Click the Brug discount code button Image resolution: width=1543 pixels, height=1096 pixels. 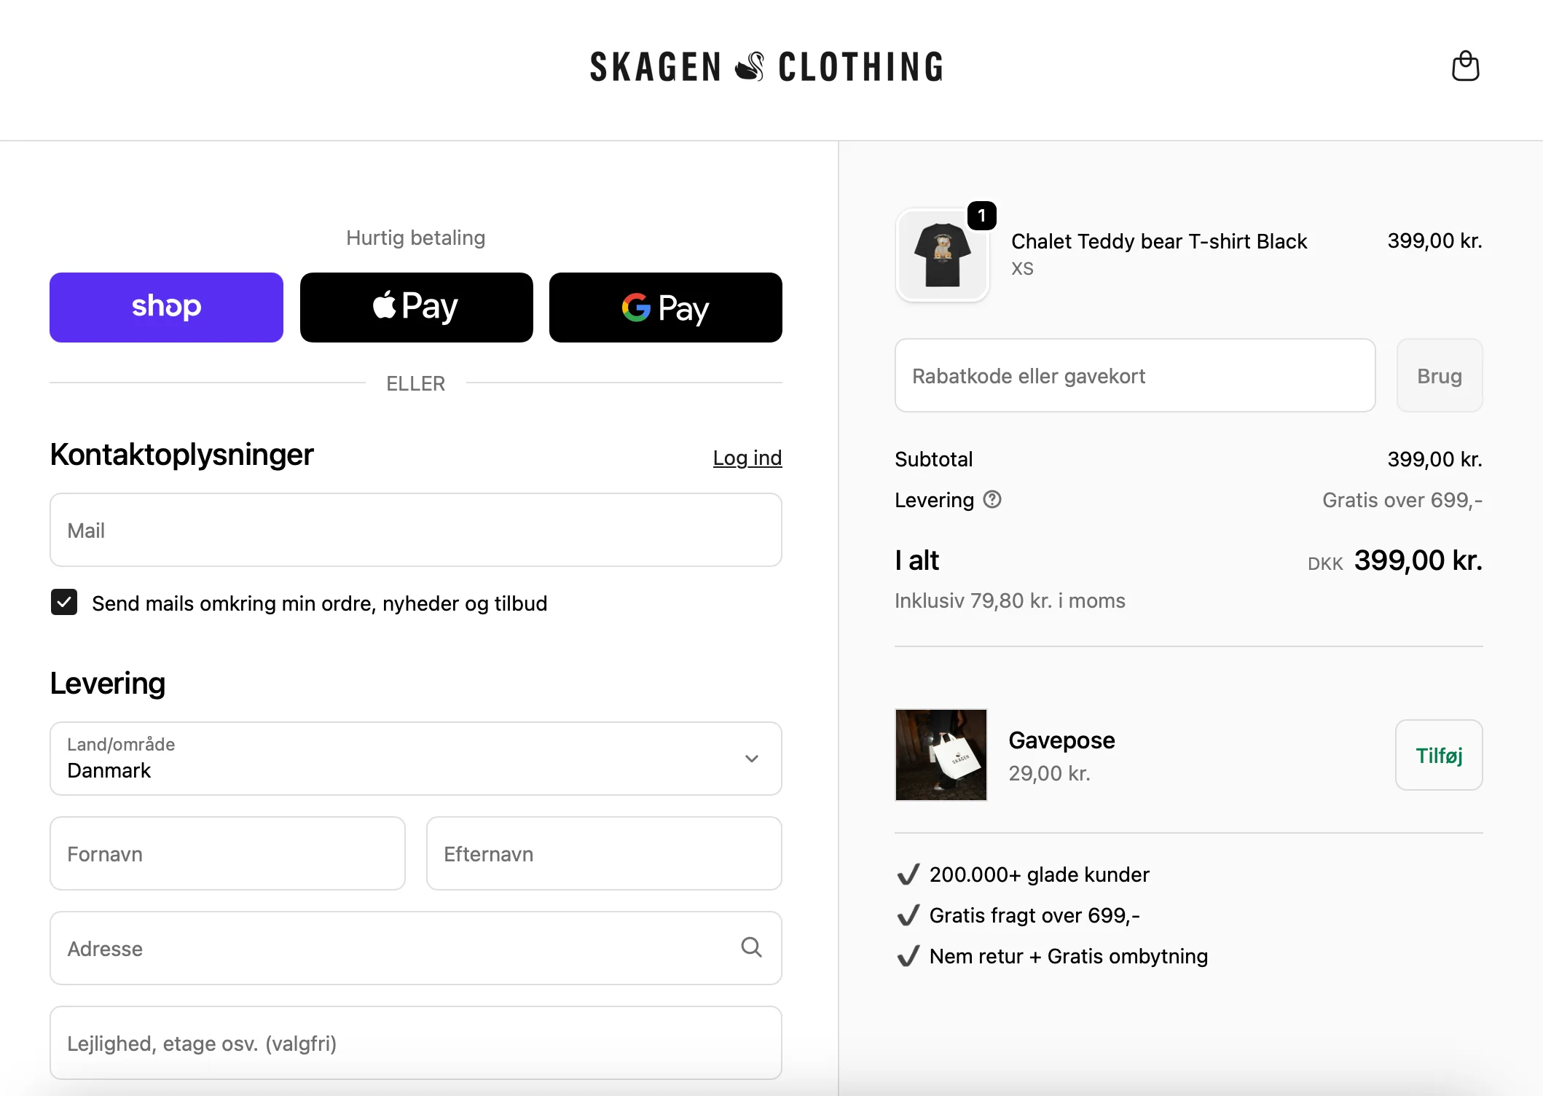[x=1439, y=375]
